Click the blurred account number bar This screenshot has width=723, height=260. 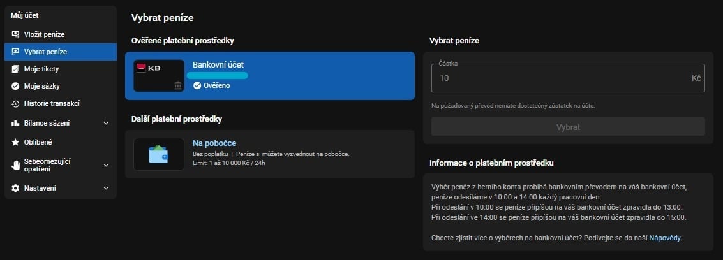point(217,75)
